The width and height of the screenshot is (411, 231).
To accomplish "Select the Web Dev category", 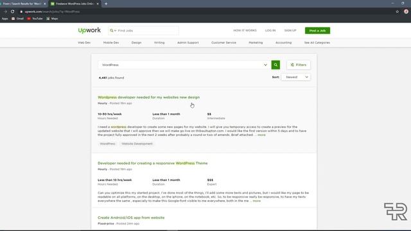I will tap(84, 42).
